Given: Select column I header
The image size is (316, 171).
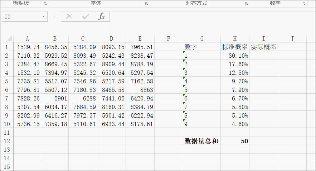Looking at the screenshot, I should pos(263,38).
